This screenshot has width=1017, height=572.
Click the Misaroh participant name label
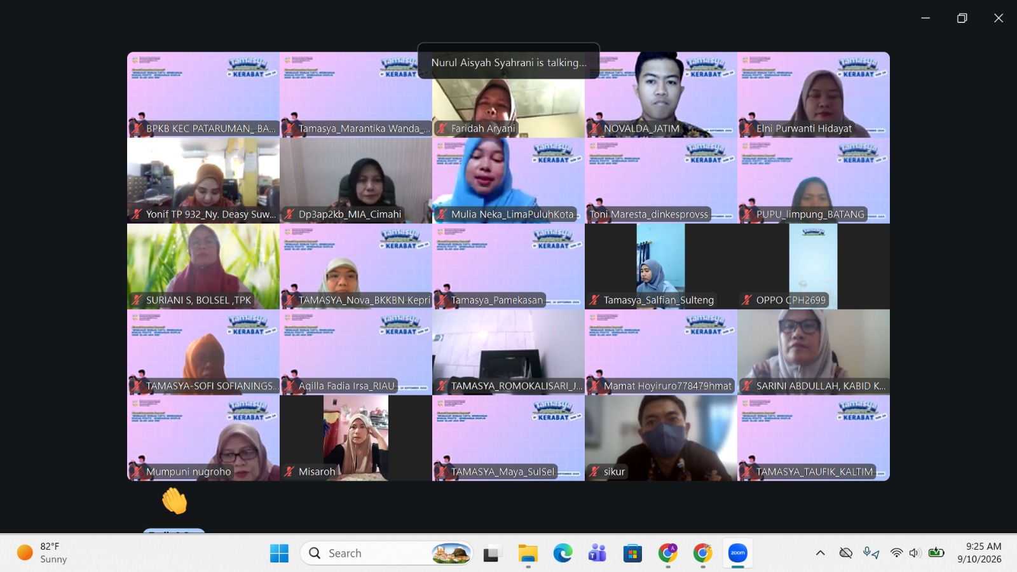pyautogui.click(x=317, y=472)
